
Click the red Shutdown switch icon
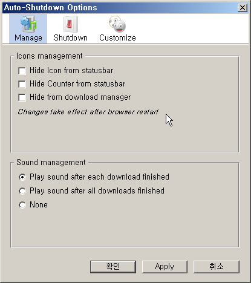[x=71, y=24]
